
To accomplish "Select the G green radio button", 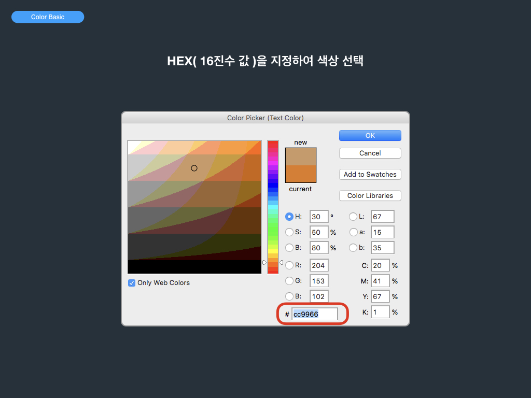I will [x=289, y=281].
